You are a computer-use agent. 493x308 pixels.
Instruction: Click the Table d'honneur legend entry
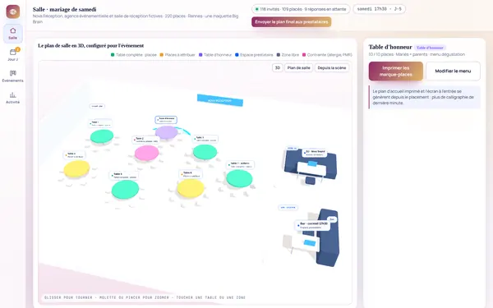(x=215, y=55)
